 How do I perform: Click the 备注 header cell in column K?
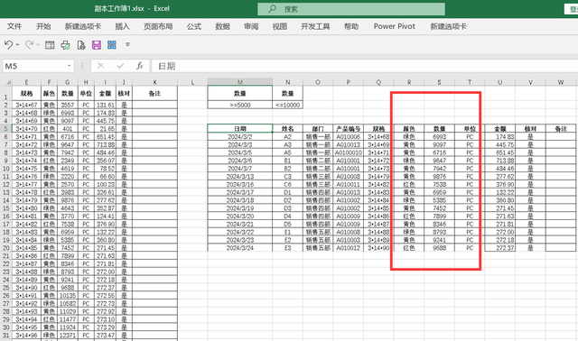(154, 93)
